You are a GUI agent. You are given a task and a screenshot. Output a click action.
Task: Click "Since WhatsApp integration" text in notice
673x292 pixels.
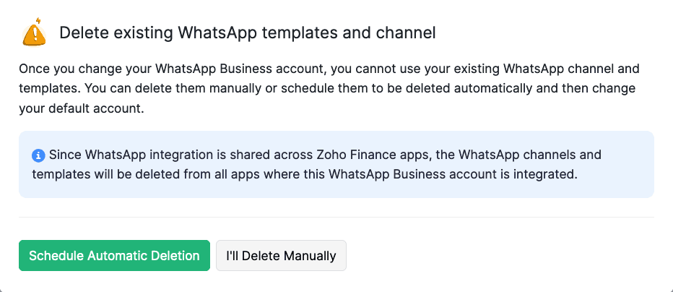122,155
